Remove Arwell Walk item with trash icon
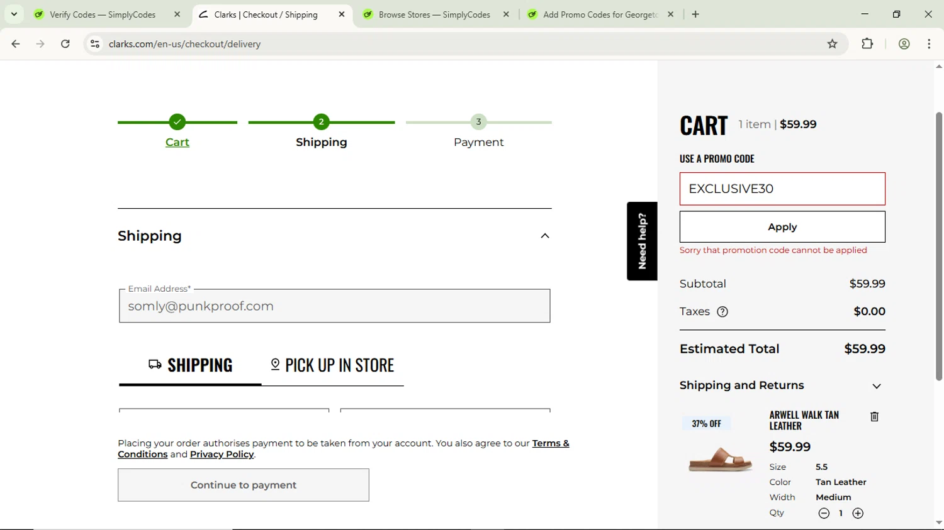 pos(874,417)
